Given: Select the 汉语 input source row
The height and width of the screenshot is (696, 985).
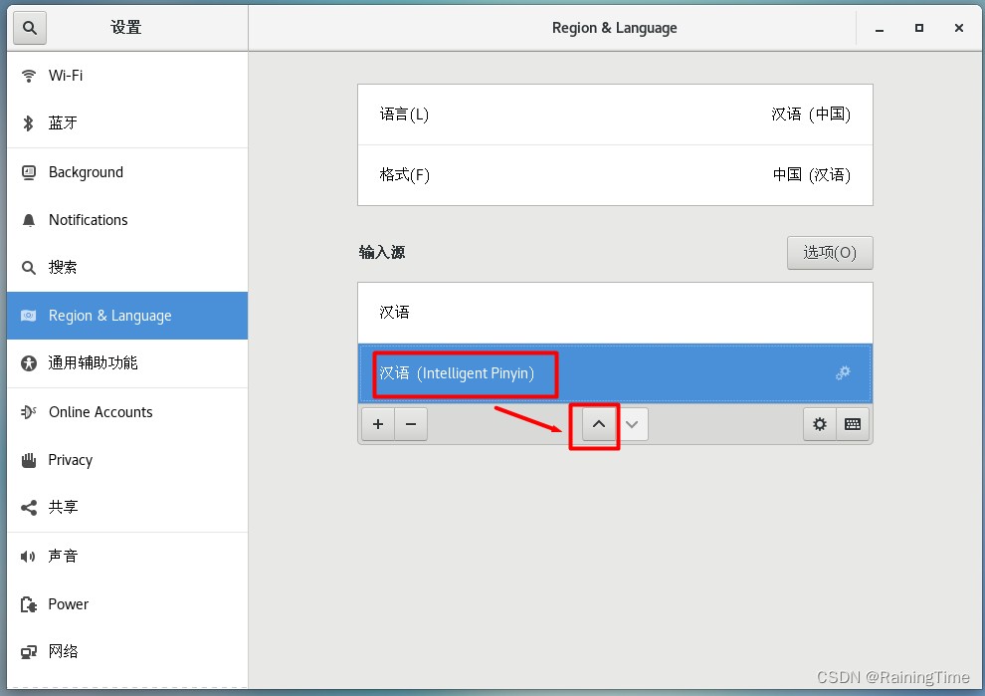Looking at the screenshot, I should click(615, 313).
